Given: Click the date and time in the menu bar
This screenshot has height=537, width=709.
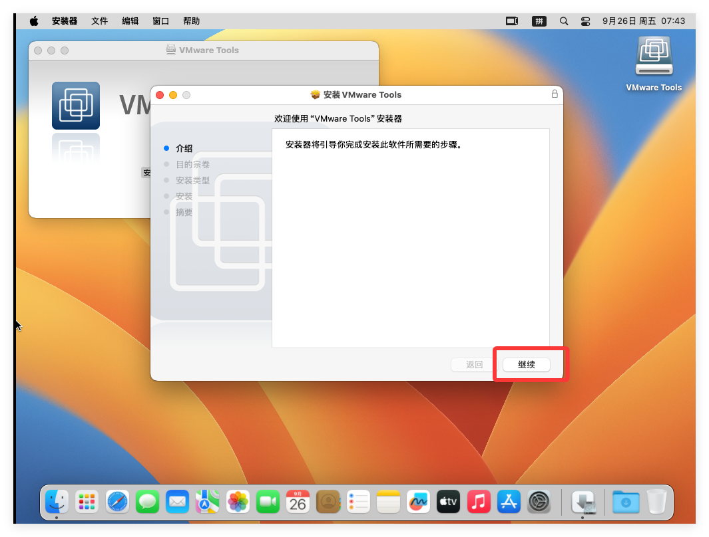Looking at the screenshot, I should click(644, 21).
